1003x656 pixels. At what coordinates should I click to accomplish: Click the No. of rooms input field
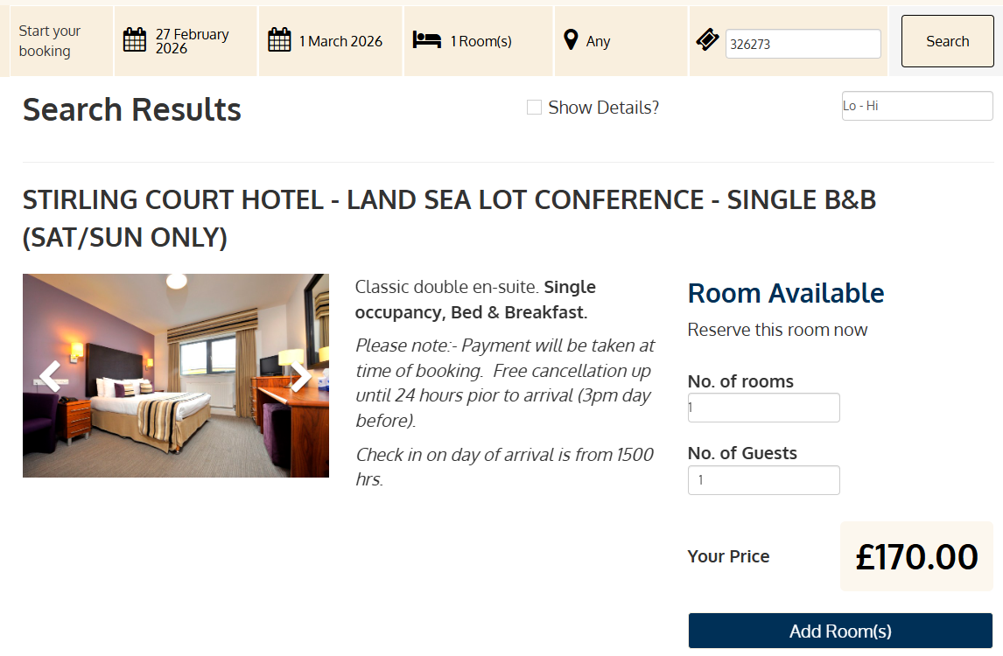point(763,408)
